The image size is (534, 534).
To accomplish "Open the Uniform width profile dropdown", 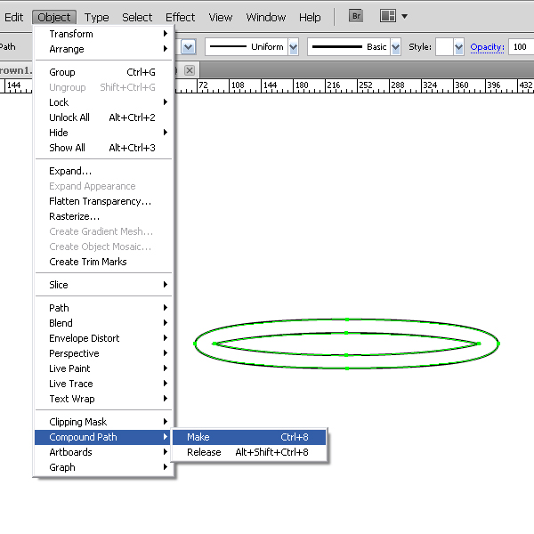I will pyautogui.click(x=293, y=47).
